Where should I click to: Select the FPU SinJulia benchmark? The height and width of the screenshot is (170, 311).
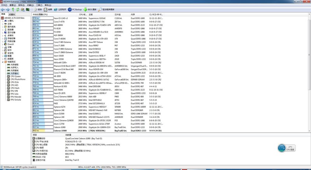(14, 100)
